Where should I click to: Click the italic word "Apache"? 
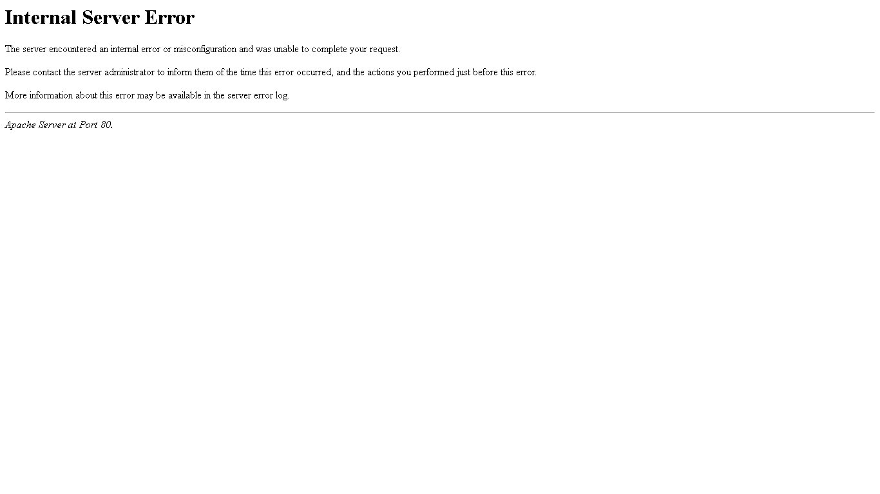21,125
